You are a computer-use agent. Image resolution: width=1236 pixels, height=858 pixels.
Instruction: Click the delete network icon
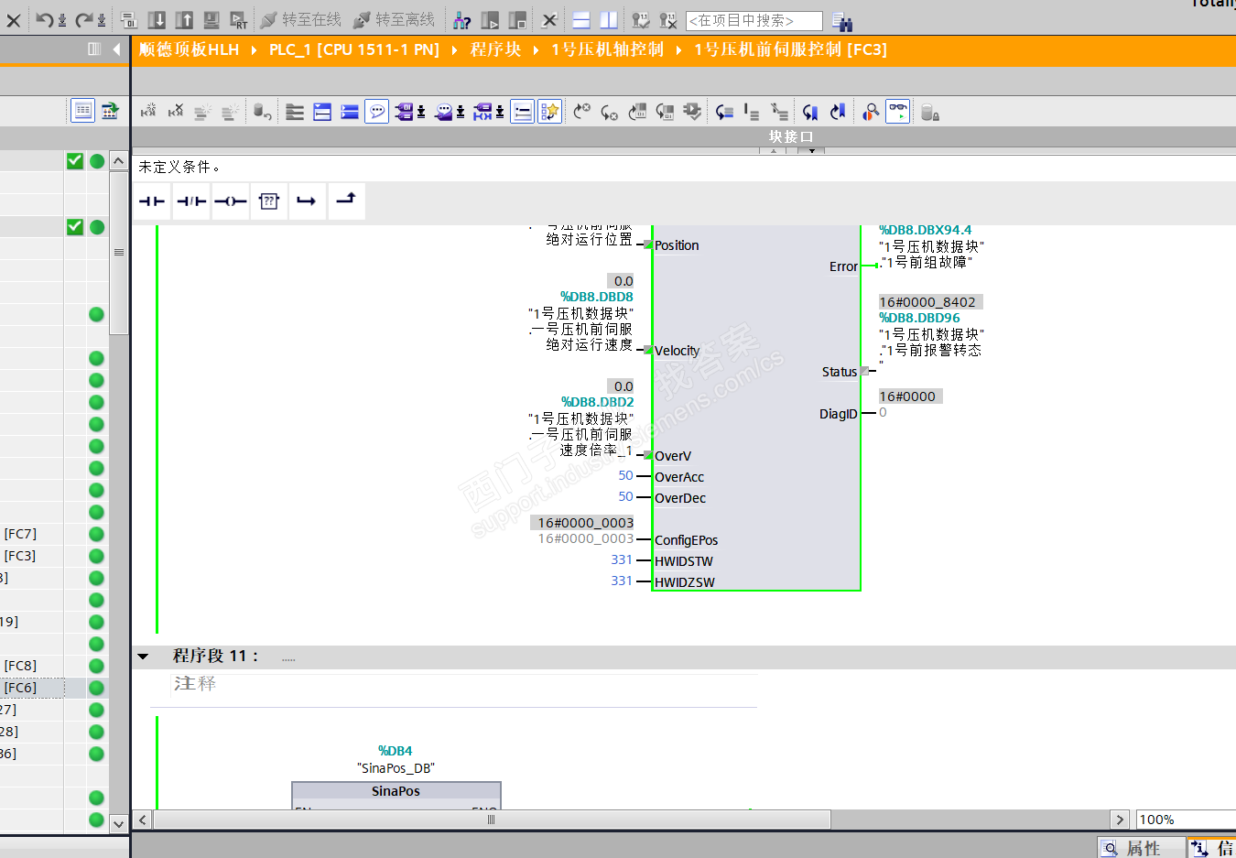click(176, 112)
